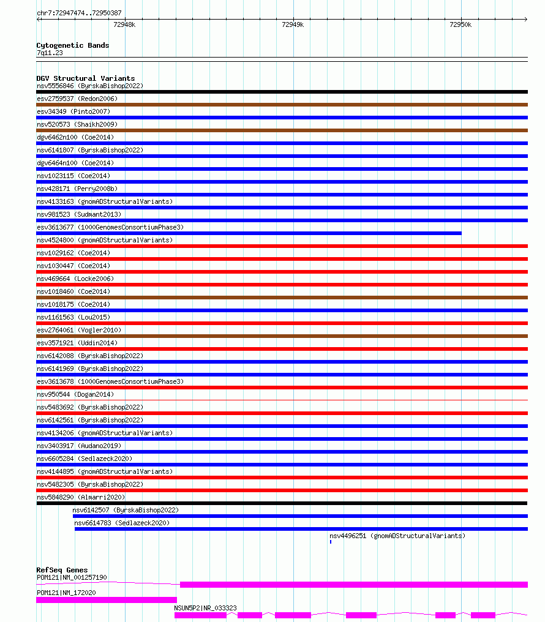545x622 pixels.
Task: Click the RefSeq Genes track title
Action: (62, 569)
